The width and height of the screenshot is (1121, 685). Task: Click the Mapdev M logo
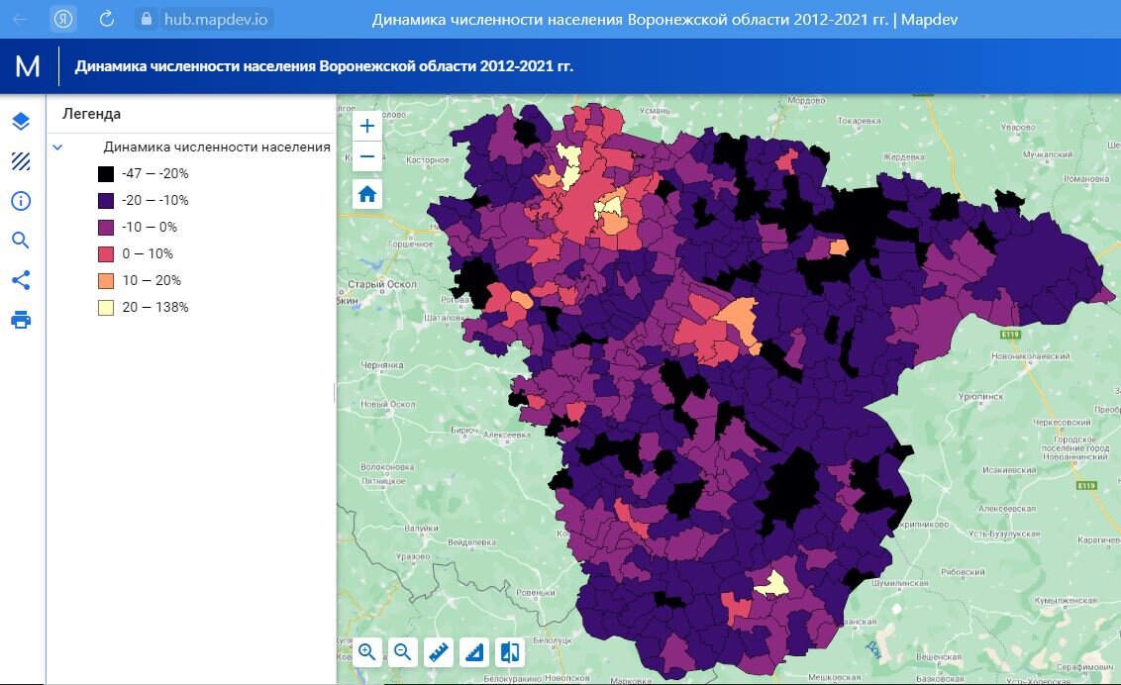[x=27, y=66]
